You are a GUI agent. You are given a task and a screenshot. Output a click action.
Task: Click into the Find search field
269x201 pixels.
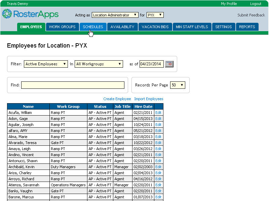point(73,85)
